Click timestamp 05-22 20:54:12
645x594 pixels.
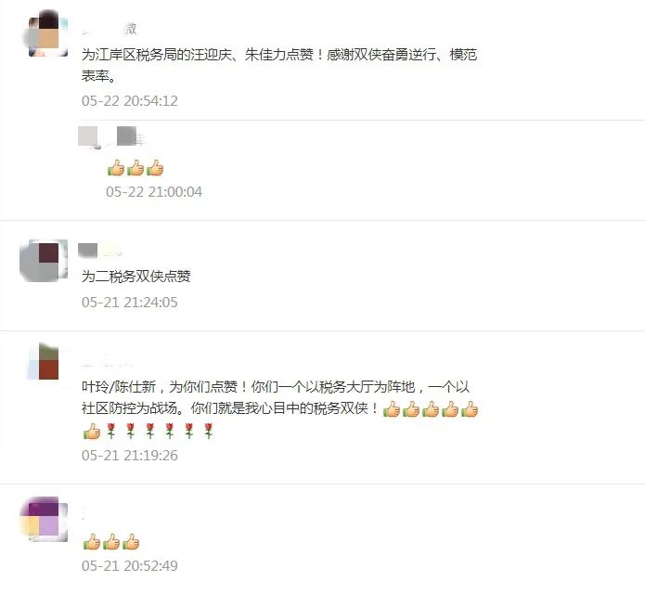[x=130, y=101]
